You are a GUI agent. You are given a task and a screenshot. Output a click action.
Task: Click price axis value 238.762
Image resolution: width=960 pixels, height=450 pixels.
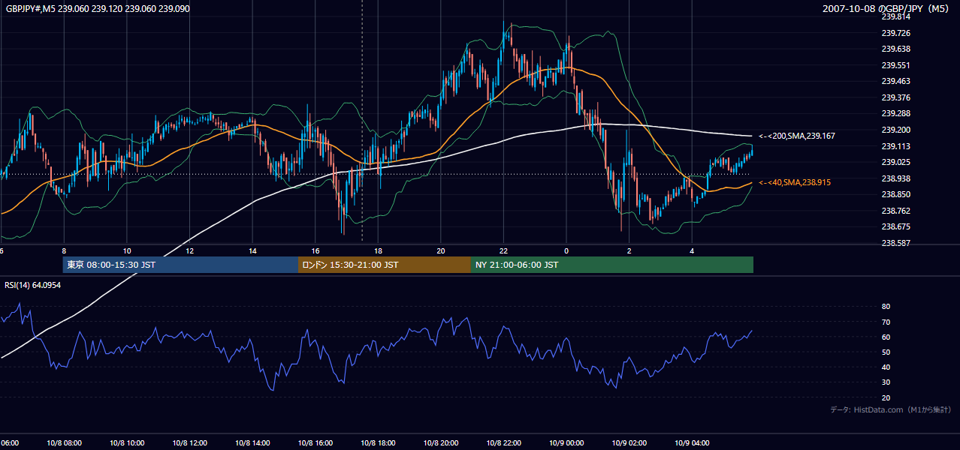tap(896, 211)
